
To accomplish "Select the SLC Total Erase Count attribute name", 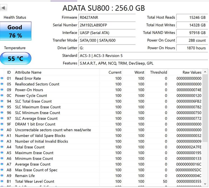I will coord(33,102).
